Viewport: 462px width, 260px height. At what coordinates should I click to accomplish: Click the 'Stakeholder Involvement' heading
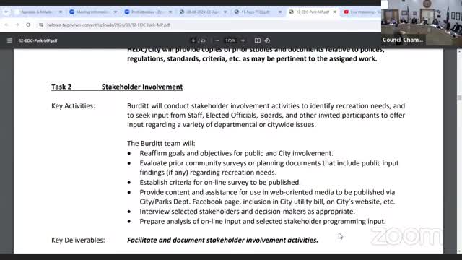pos(142,87)
